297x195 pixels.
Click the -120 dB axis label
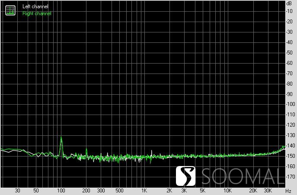pos(291,125)
